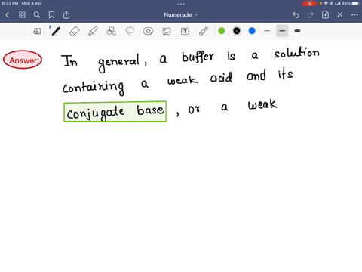This screenshot has width=362, height=272.
Task: Open the thumbnail grid view
Action: point(22,15)
